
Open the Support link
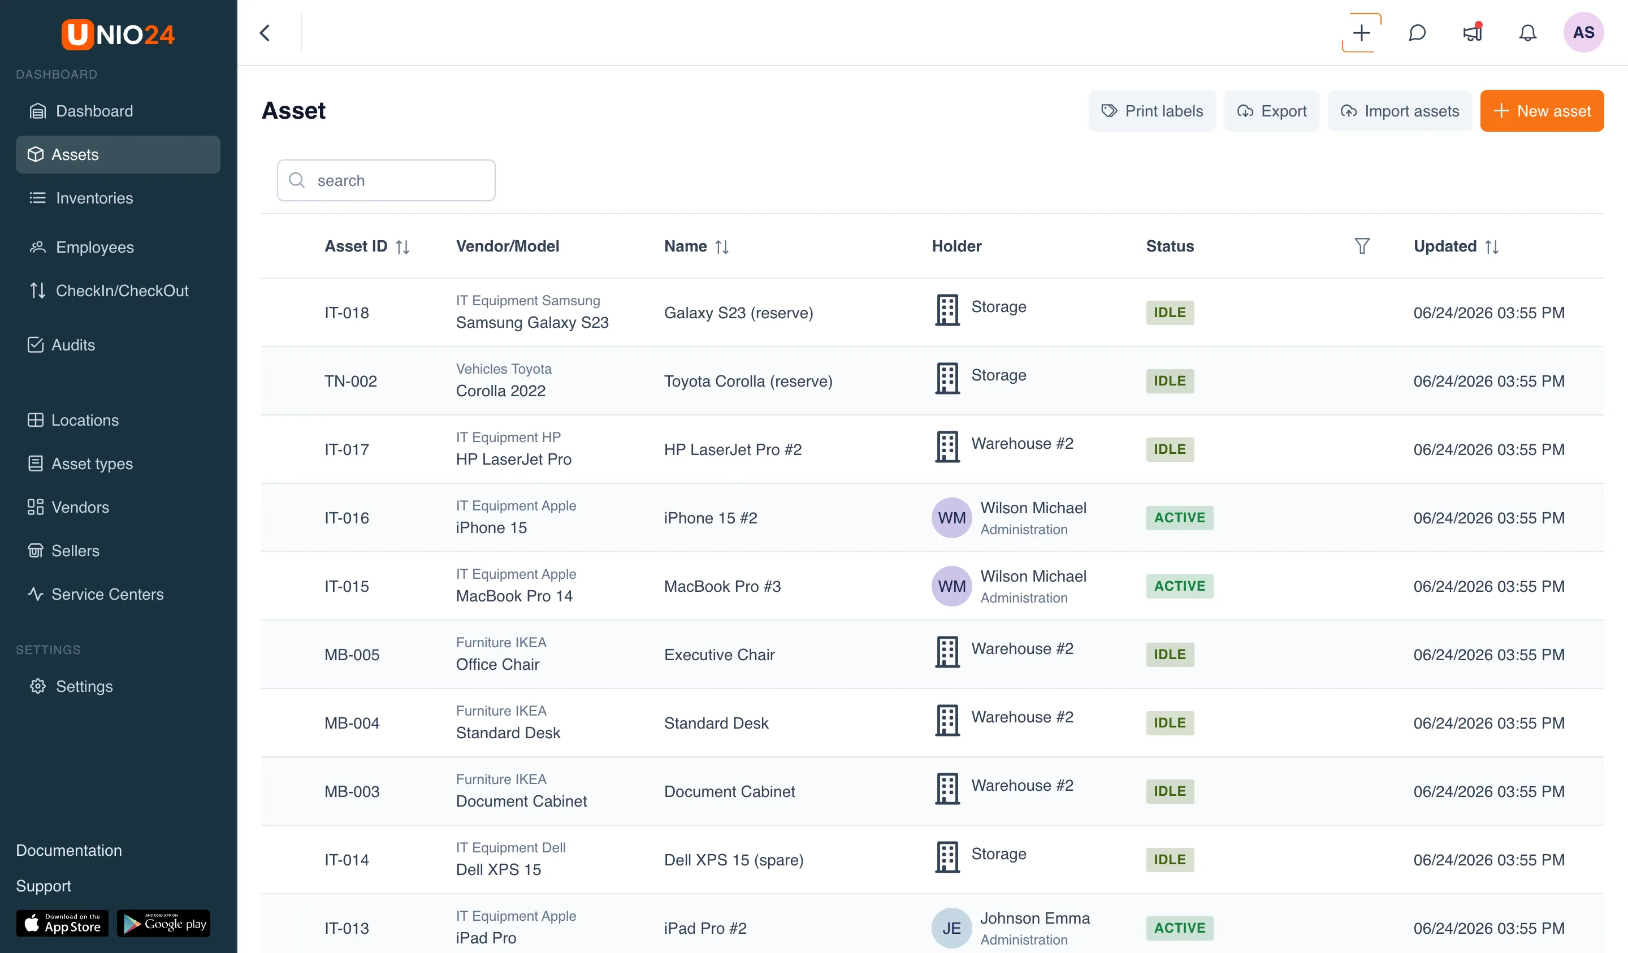click(44, 886)
